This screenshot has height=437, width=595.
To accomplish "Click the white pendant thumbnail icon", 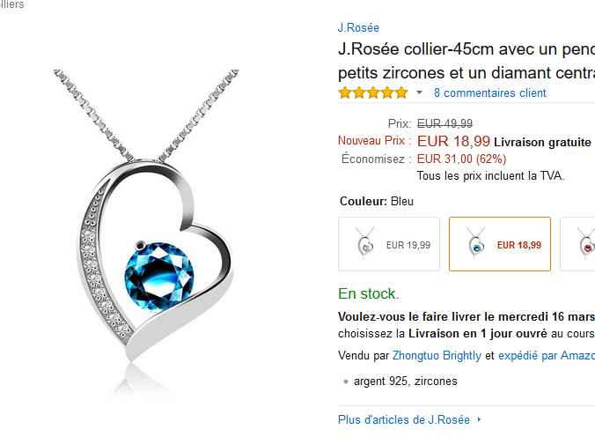I will [x=365, y=242].
